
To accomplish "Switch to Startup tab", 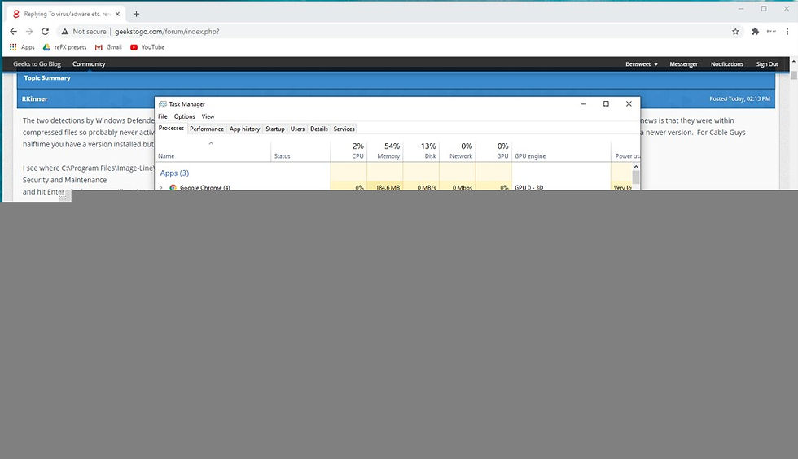I will click(x=275, y=129).
